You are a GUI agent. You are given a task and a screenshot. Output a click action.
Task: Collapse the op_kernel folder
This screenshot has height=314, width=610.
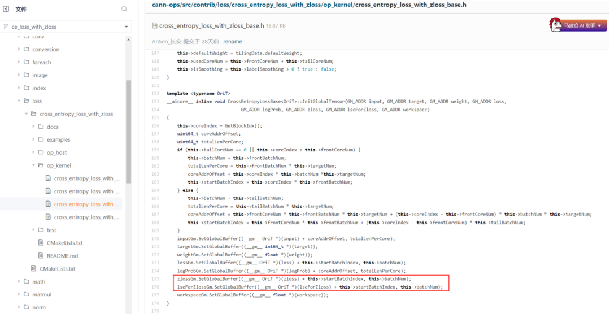coord(33,165)
